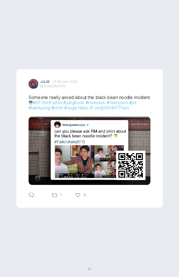This screenshot has width=179, height=277.
Task: Open the embedded tweet media thumbnail
Action: tap(89, 151)
